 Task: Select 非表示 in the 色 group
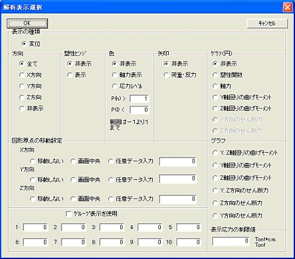pos(124,64)
